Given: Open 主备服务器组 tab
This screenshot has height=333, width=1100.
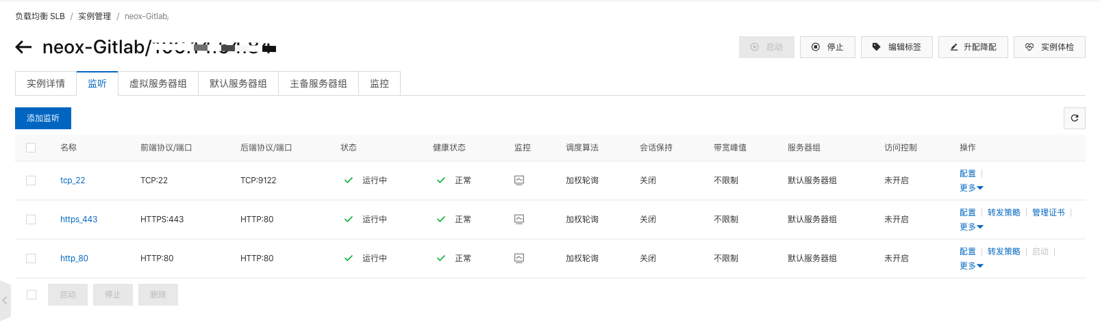Looking at the screenshot, I should pos(318,83).
